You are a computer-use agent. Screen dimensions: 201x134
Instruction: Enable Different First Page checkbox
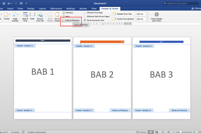coord(85,13)
